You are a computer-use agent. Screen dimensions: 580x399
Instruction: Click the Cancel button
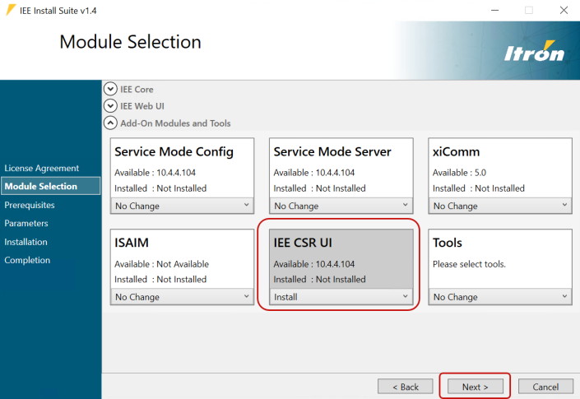545,387
